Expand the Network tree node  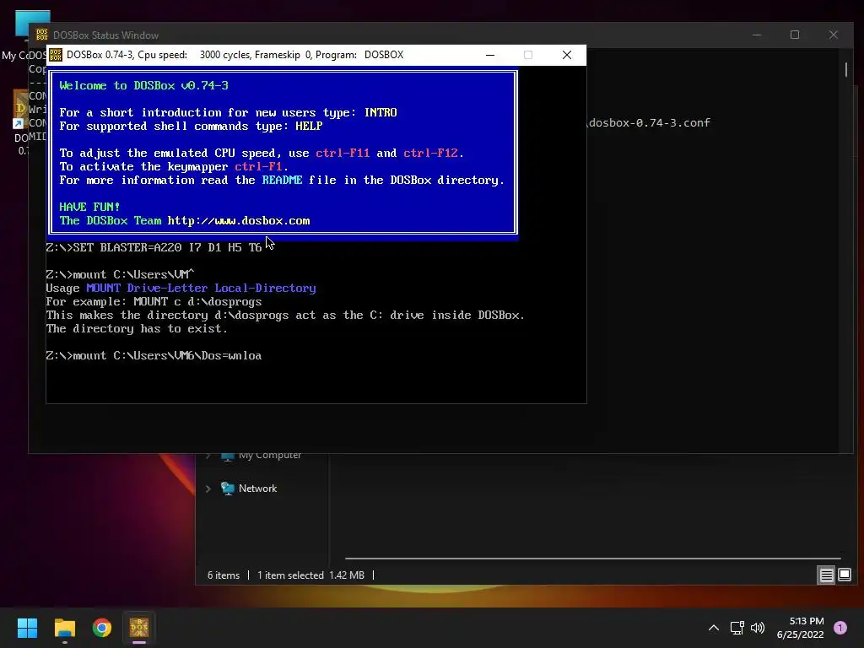(208, 489)
